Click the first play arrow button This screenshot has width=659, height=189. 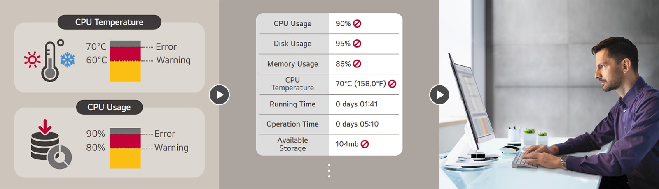pos(220,95)
